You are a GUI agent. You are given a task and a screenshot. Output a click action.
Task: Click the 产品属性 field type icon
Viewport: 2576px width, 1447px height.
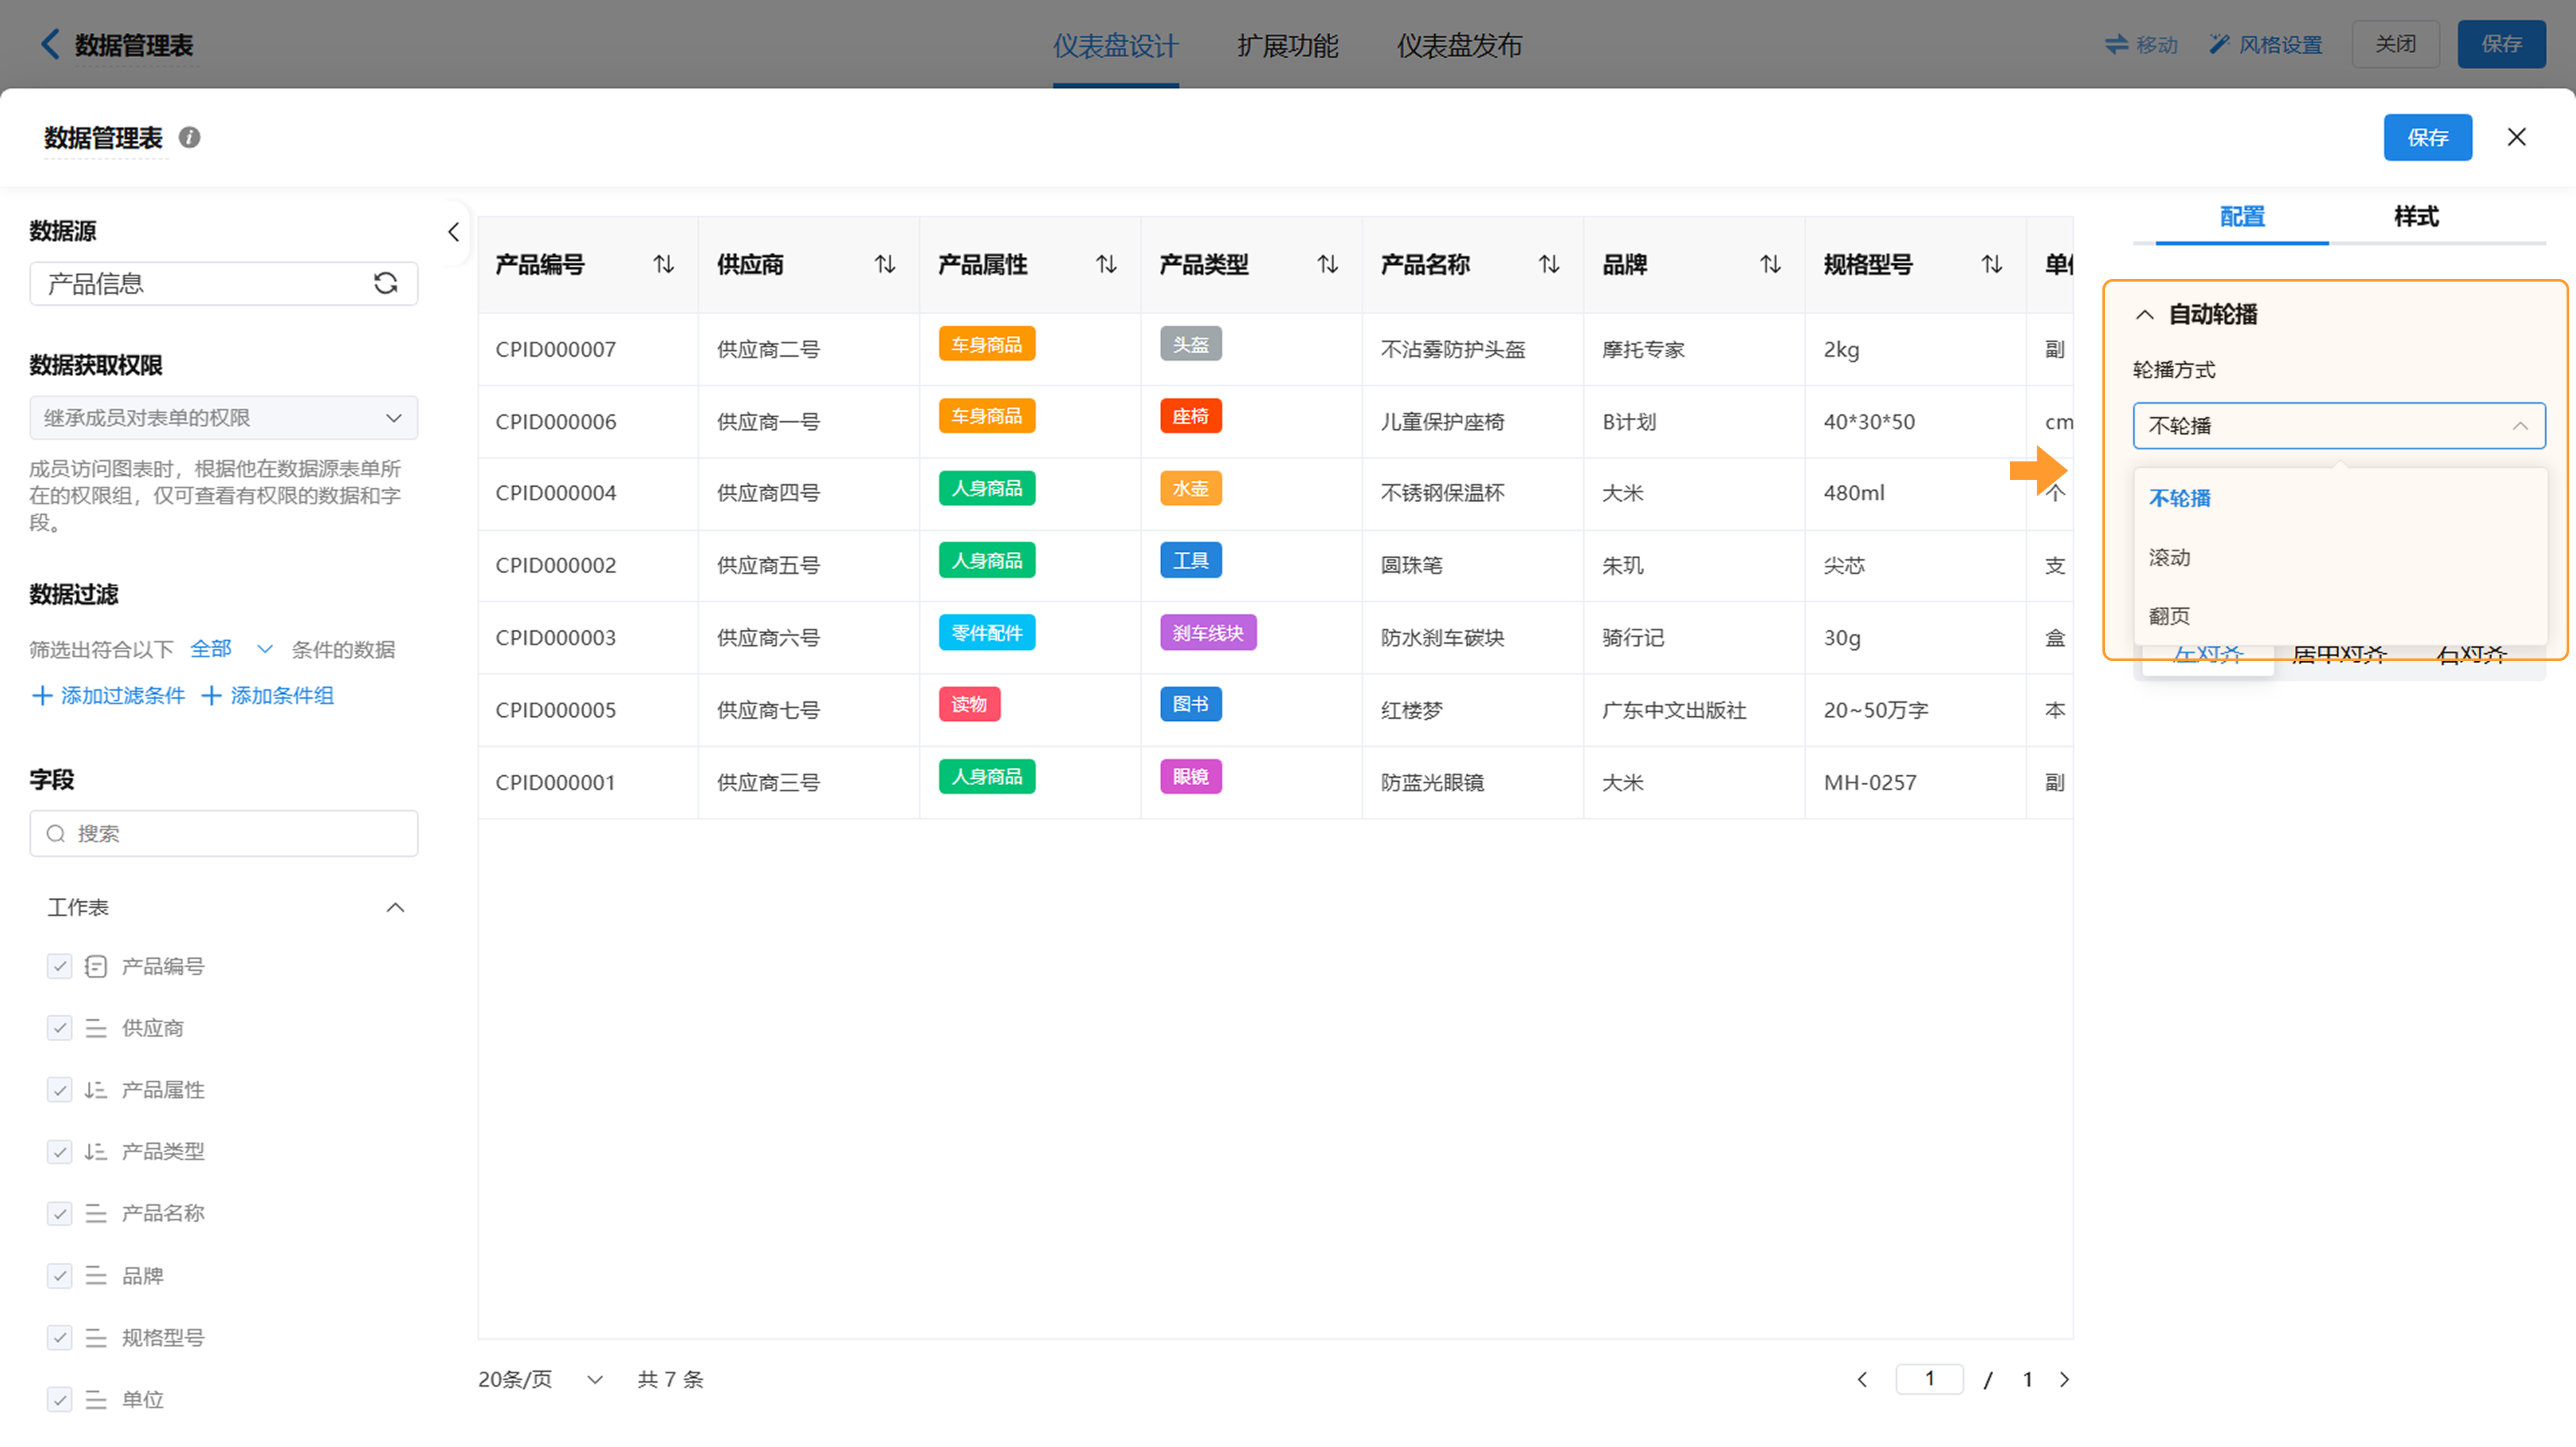(96, 1090)
